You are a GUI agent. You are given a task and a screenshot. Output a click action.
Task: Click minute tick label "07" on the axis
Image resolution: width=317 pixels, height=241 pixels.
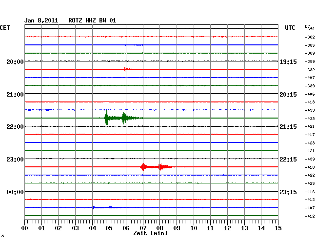(x=143, y=228)
